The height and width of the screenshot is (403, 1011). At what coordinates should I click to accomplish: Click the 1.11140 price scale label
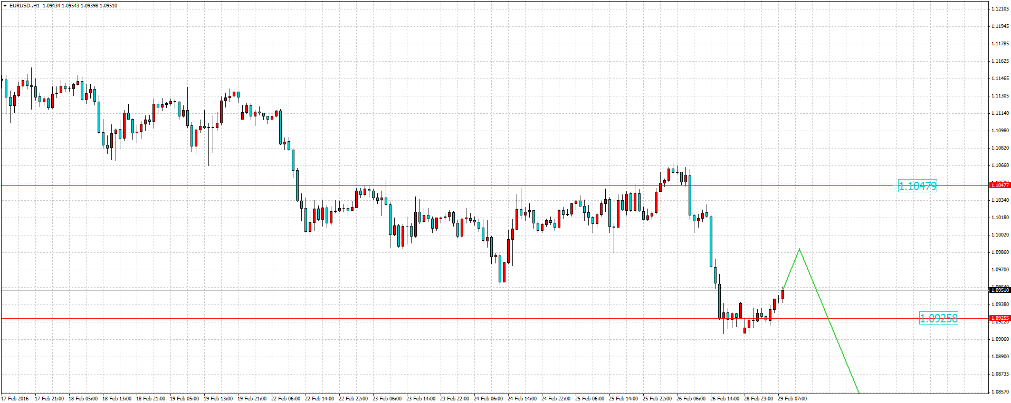click(1000, 113)
